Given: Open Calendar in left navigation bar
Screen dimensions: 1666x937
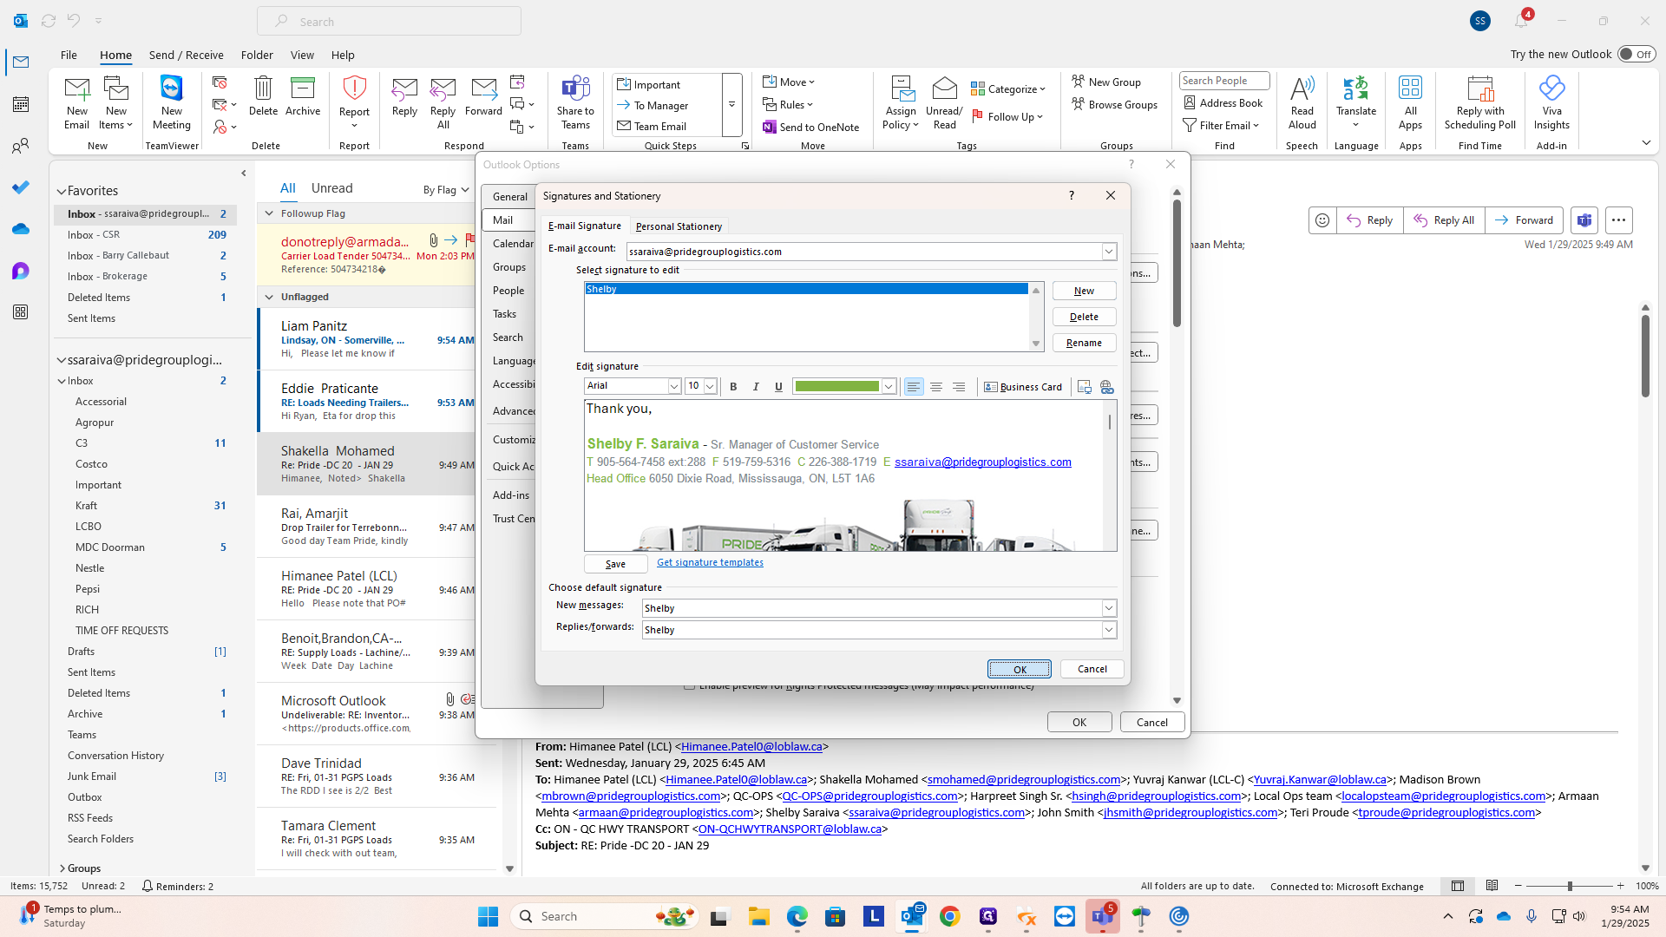Looking at the screenshot, I should (x=21, y=104).
